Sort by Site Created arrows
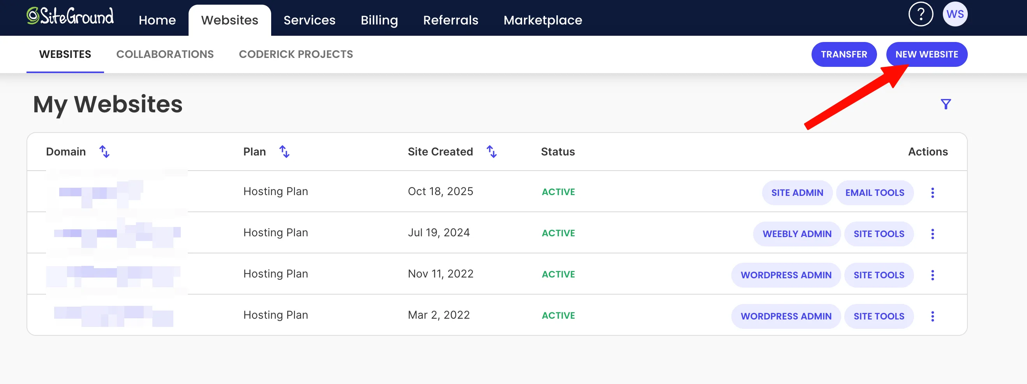The width and height of the screenshot is (1027, 384). (492, 152)
